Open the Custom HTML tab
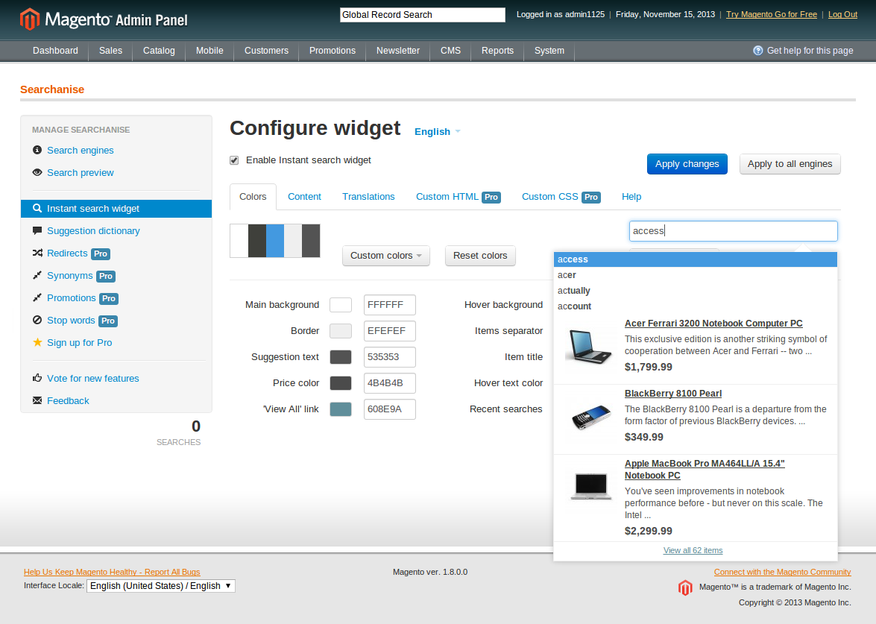The image size is (876, 624). click(458, 197)
